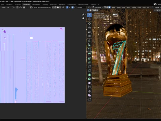This screenshot has height=121, width=161.
Task: Click the pan hand gizmo in UV editor
Action: click(x=83, y=18)
